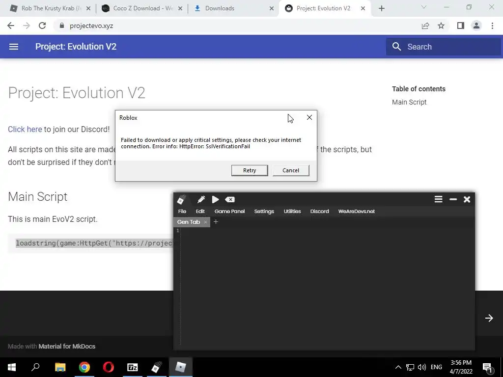Minimize the executor window
The image size is (503, 377).
(453, 199)
